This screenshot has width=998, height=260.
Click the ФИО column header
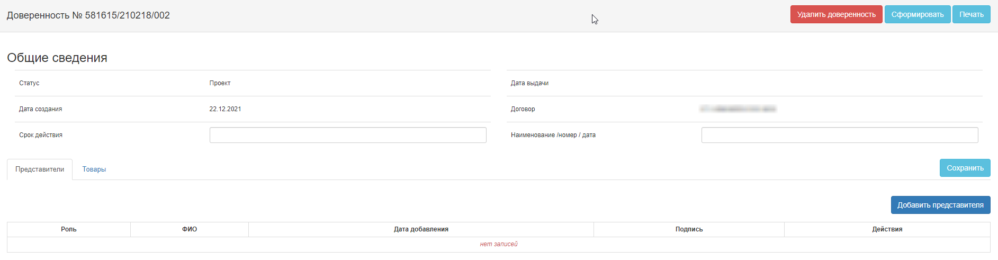pyautogui.click(x=190, y=229)
